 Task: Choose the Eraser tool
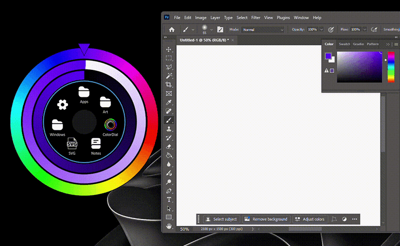pyautogui.click(x=169, y=147)
